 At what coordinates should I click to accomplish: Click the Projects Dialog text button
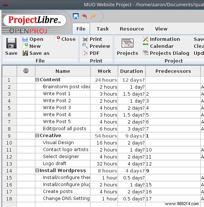169,53
